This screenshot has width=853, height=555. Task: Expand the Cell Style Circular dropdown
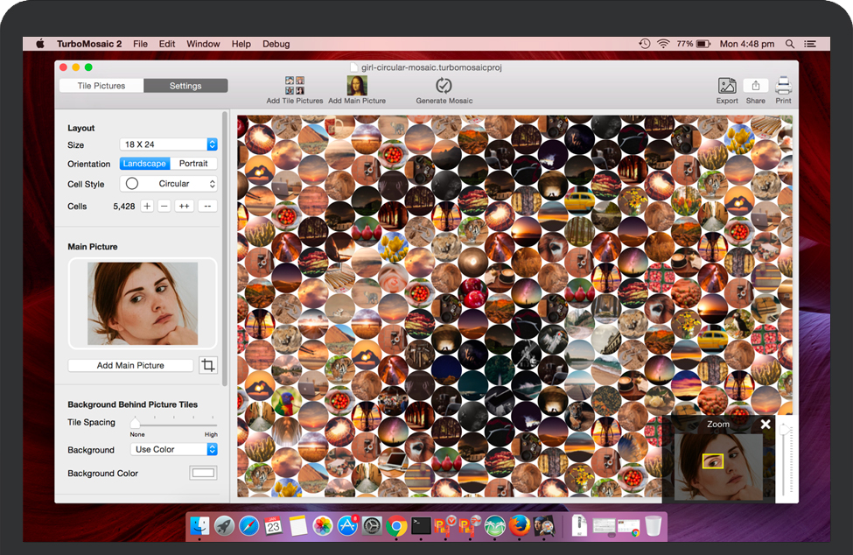[168, 184]
